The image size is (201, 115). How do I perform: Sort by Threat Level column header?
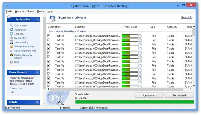coord(130,27)
